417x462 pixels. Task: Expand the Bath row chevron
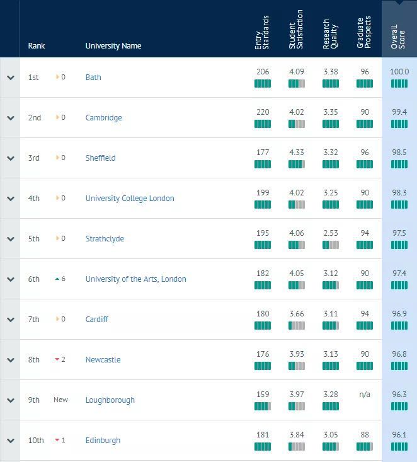[10, 78]
